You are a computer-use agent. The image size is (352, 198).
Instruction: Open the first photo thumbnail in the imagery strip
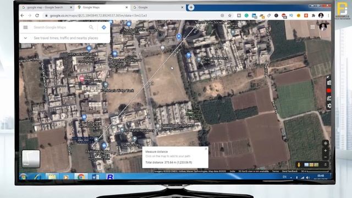306,165
